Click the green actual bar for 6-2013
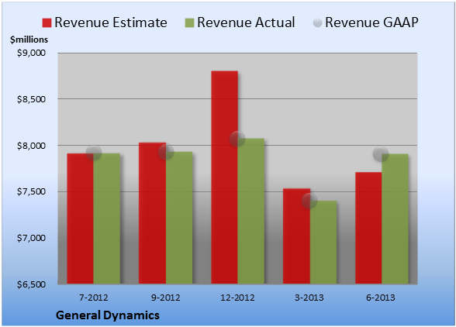 tap(395, 219)
